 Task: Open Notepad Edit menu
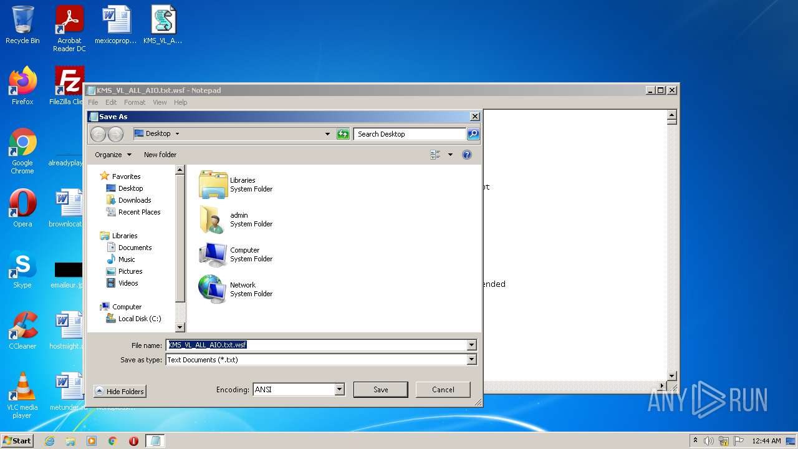coord(111,102)
